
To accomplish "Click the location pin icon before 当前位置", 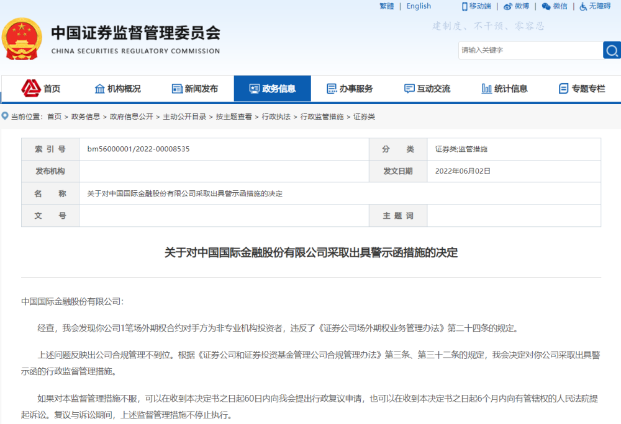I will [5, 116].
